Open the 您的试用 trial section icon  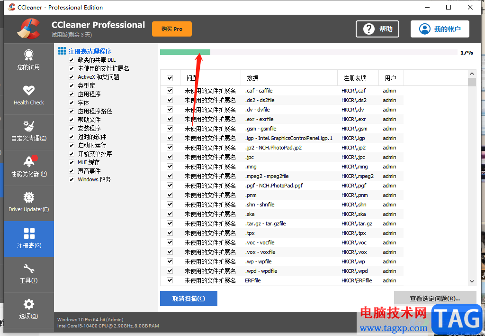(29, 55)
